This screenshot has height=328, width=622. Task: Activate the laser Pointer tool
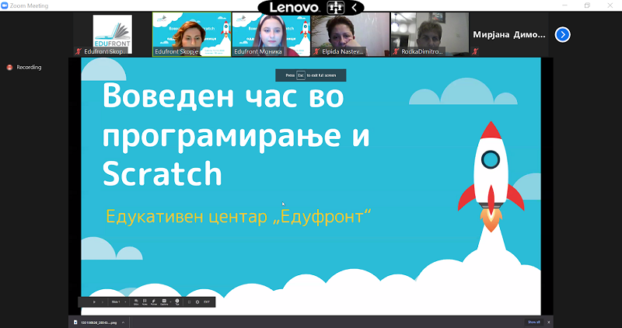pos(154,302)
